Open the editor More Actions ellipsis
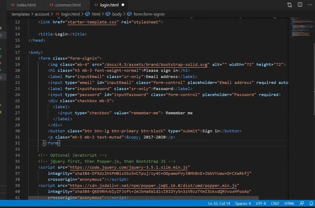Image resolution: width=315 pixels, height=208 pixels. (x=310, y=5)
